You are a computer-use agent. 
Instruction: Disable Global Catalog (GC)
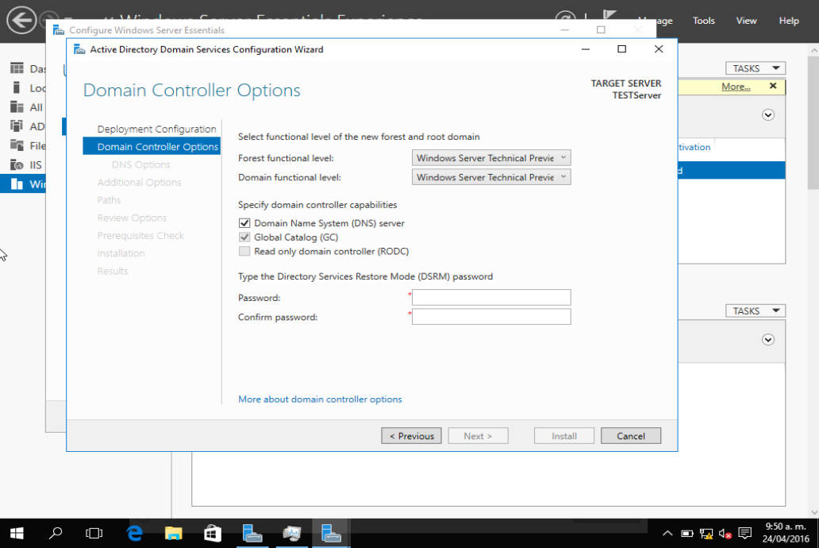click(x=244, y=237)
